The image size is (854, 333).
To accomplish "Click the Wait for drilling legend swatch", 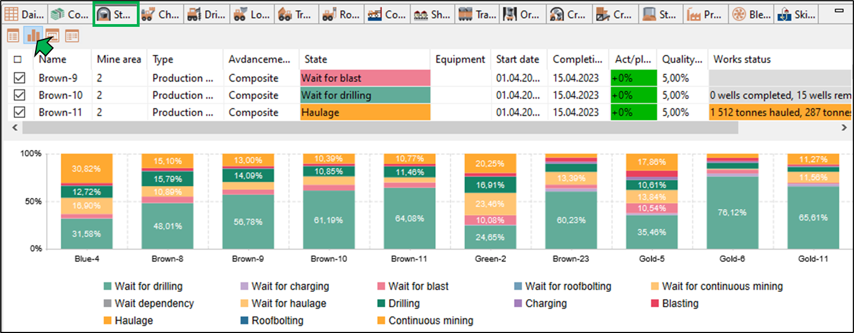I will pos(107,286).
